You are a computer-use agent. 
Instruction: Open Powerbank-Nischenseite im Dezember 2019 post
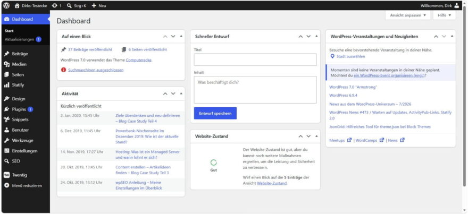(147, 136)
